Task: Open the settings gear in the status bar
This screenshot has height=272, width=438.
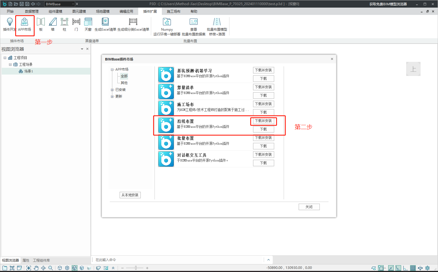Action: tap(427, 268)
